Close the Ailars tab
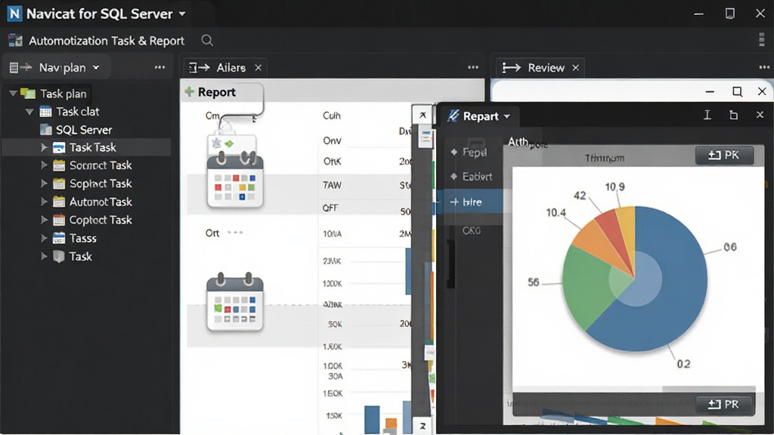 point(259,67)
